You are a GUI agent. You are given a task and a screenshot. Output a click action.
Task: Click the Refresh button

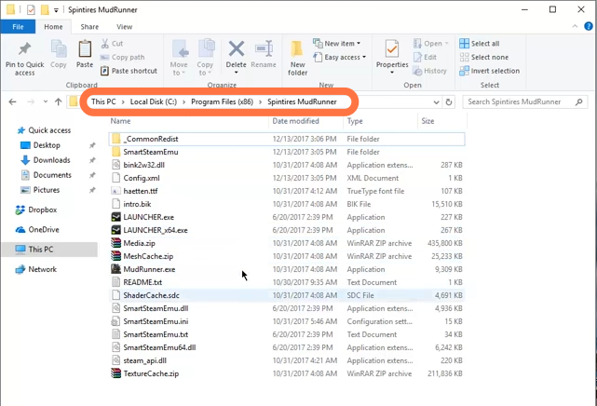point(449,102)
